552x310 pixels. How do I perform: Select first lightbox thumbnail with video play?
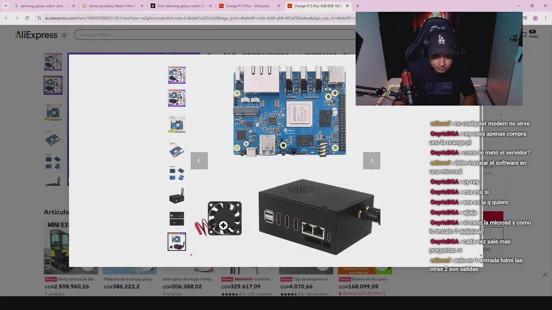tap(177, 75)
